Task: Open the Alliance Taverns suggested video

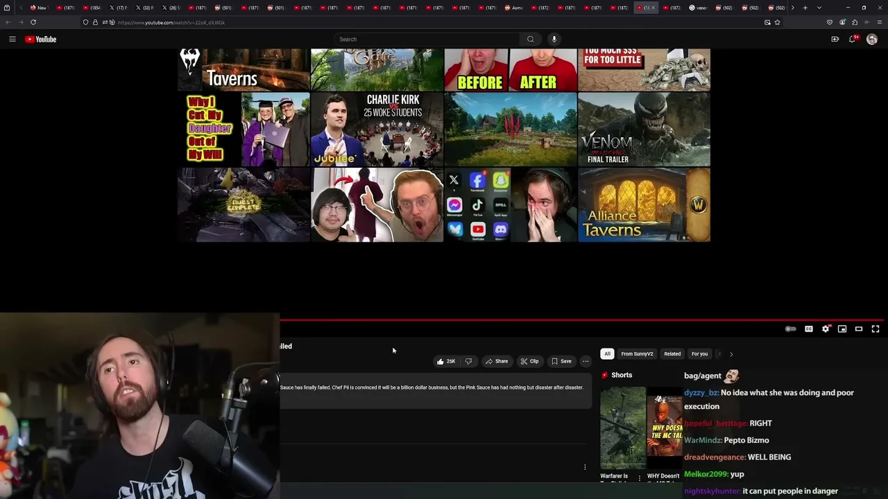Action: click(x=644, y=205)
